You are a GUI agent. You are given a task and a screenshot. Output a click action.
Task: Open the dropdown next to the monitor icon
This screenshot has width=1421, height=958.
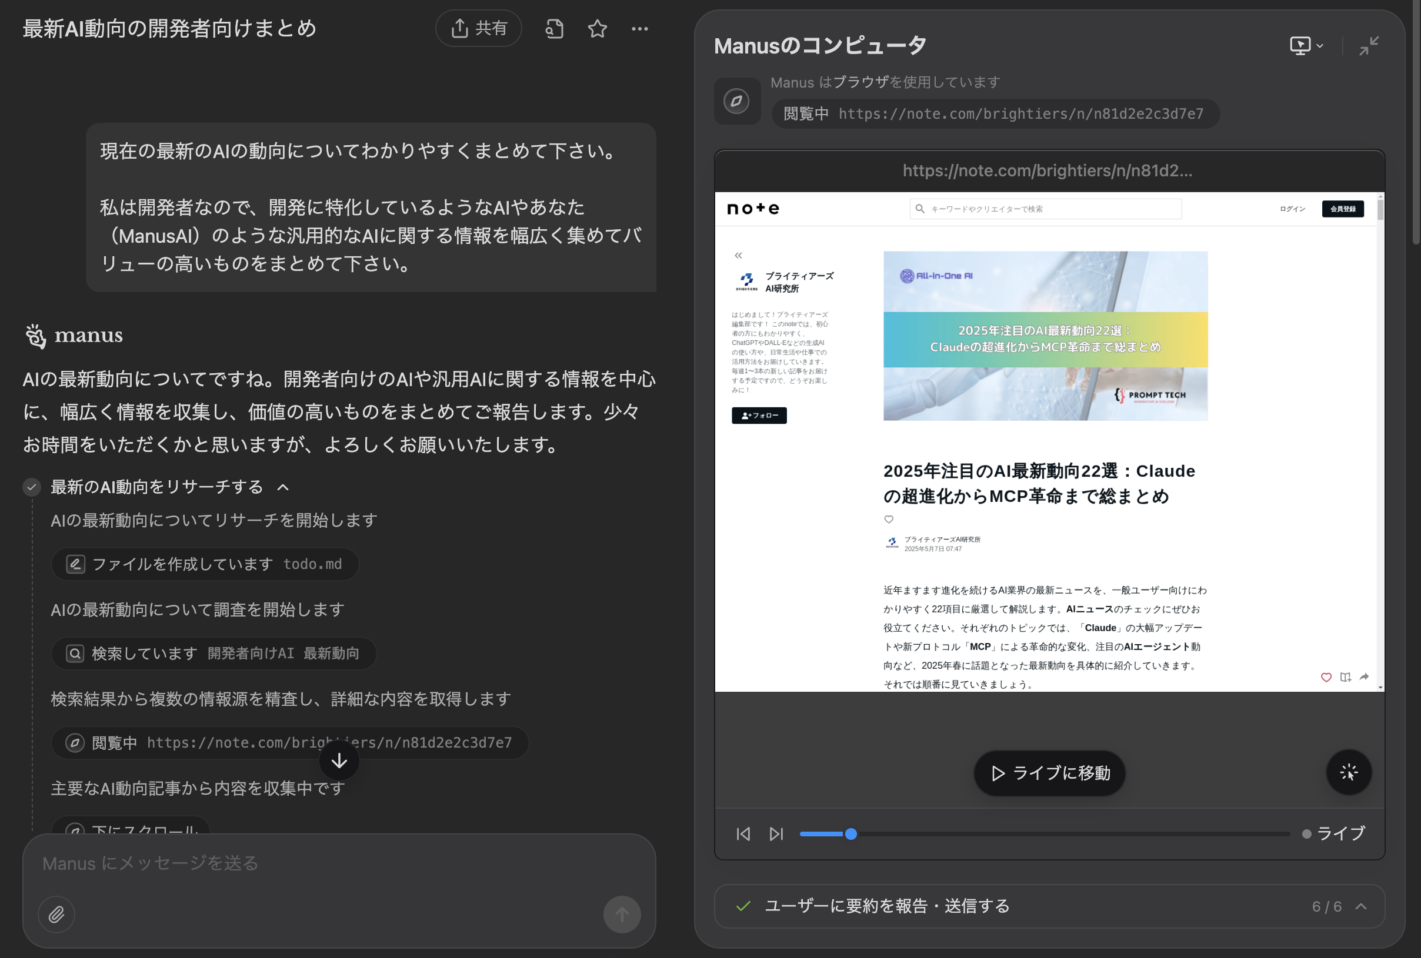[x=1319, y=45]
